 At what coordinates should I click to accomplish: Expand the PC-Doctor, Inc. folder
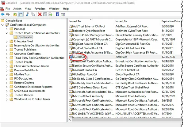[x=7, y=79]
